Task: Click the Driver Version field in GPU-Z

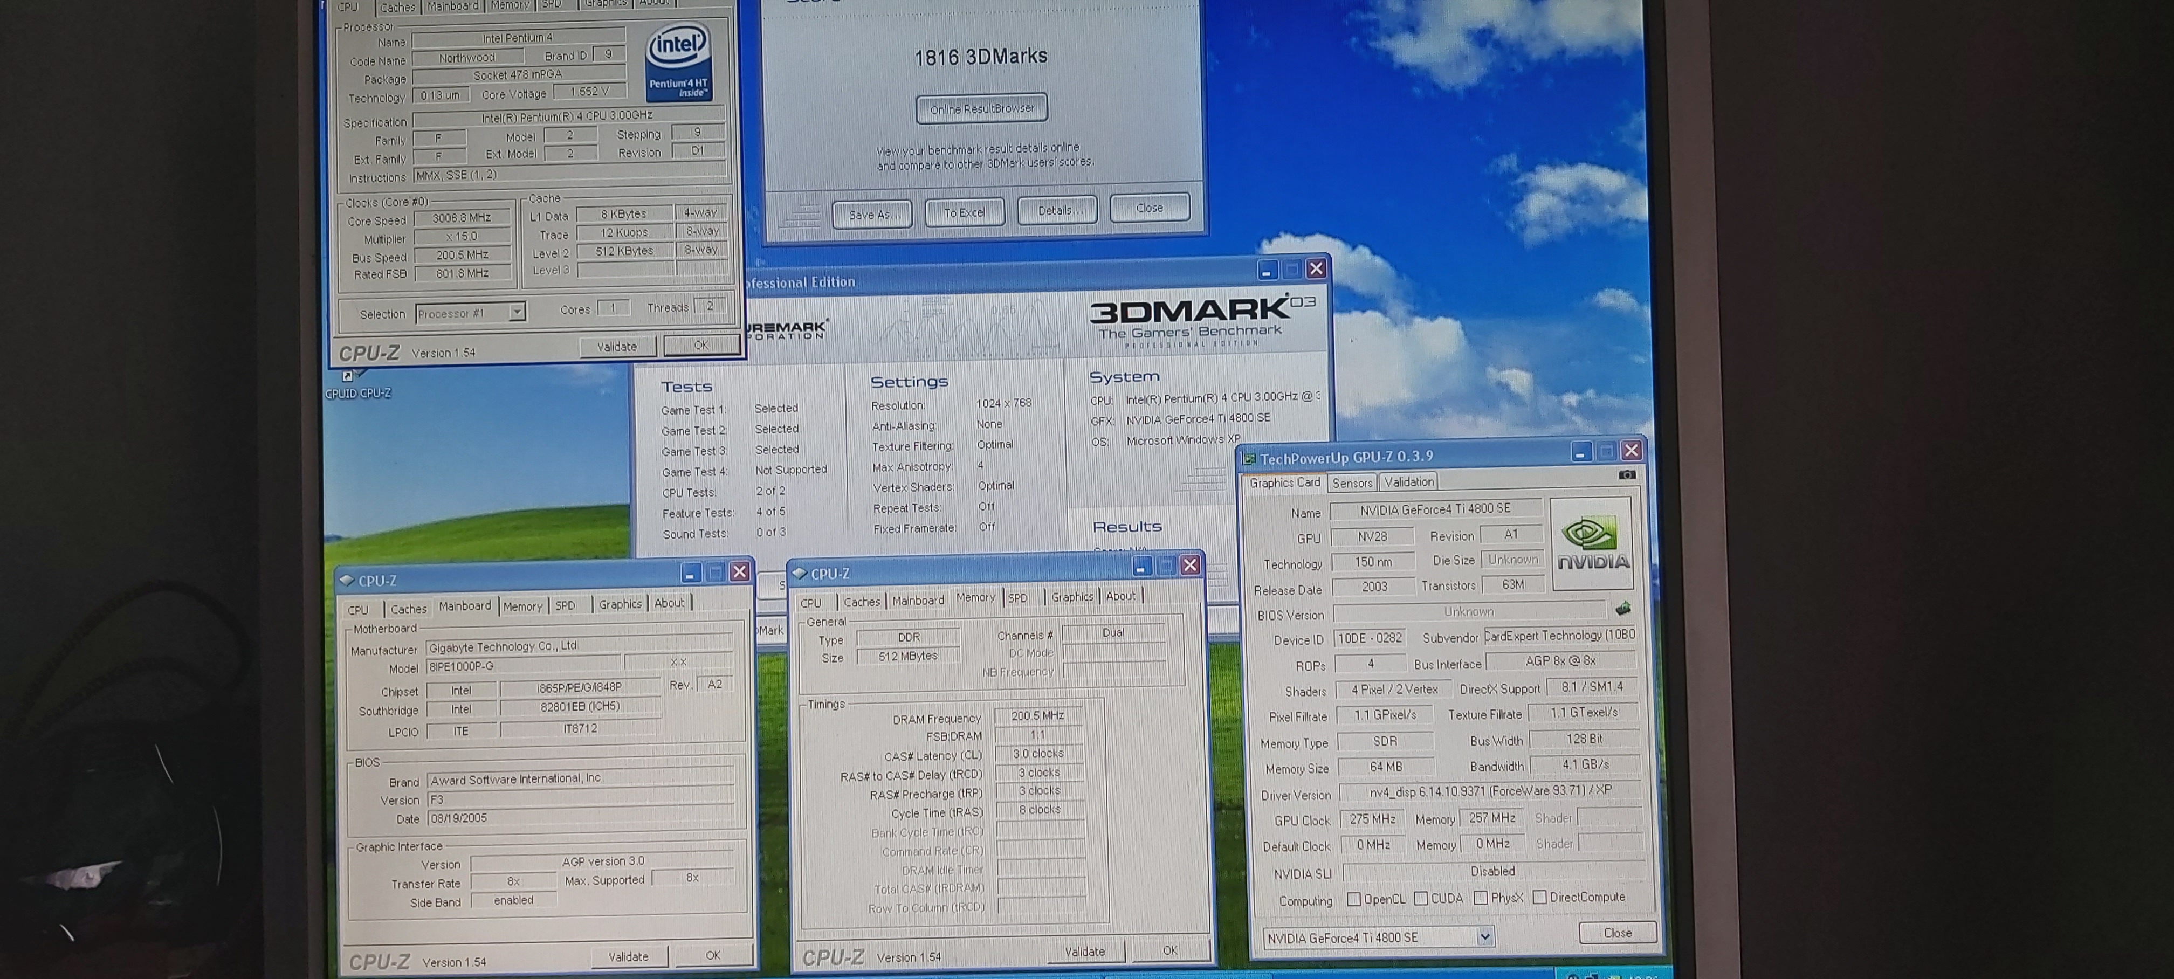Action: click(1490, 791)
